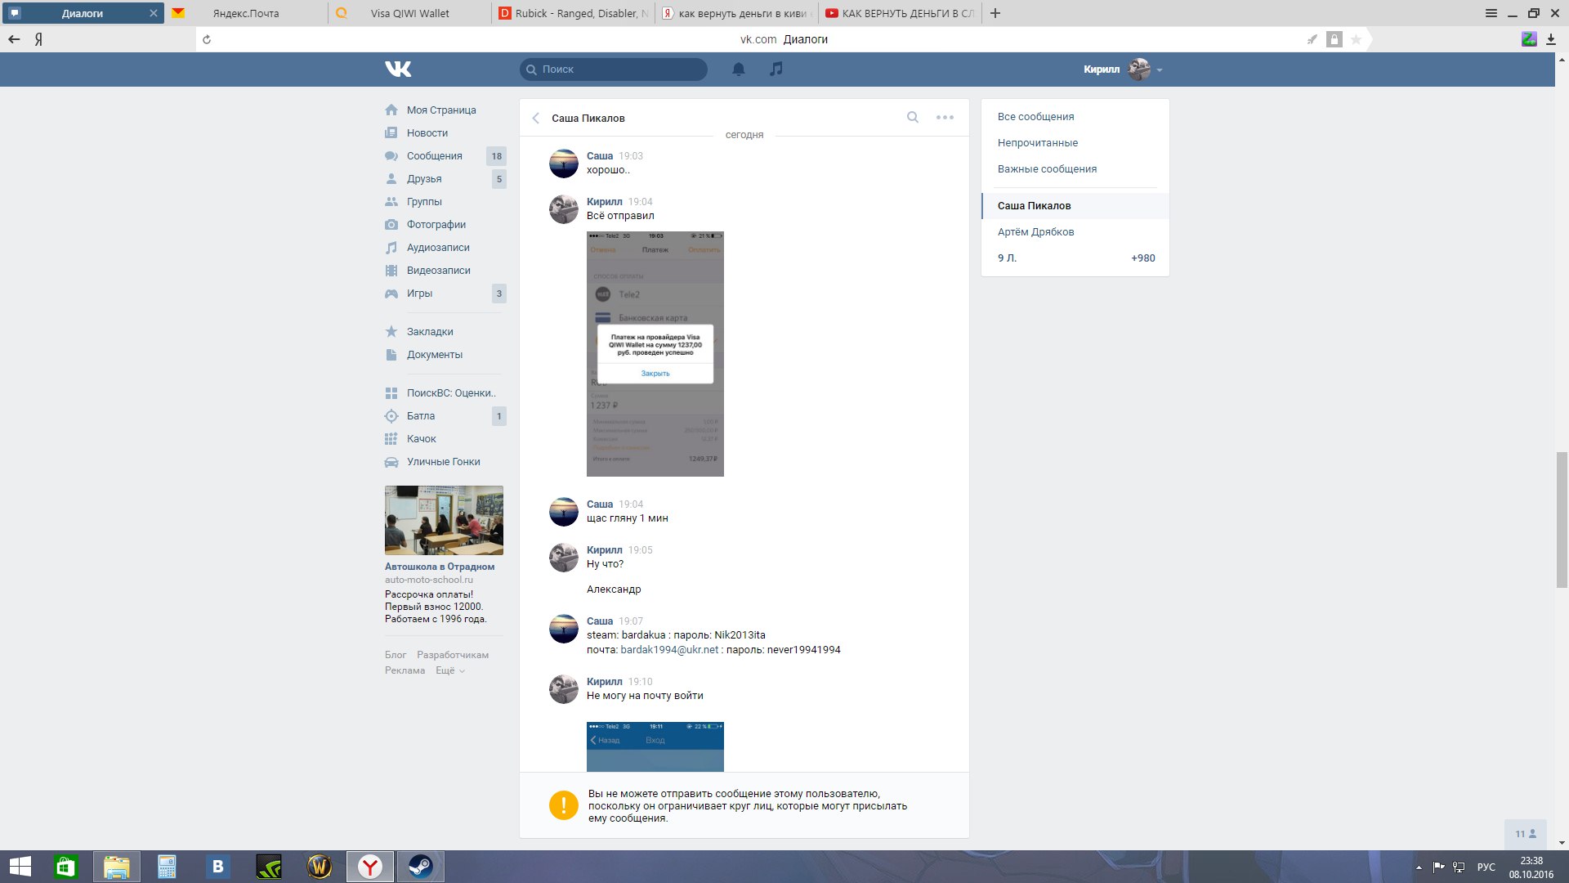Bookmark the page with the star icon

click(1356, 39)
